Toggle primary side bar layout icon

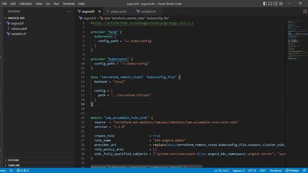pos(265,3)
